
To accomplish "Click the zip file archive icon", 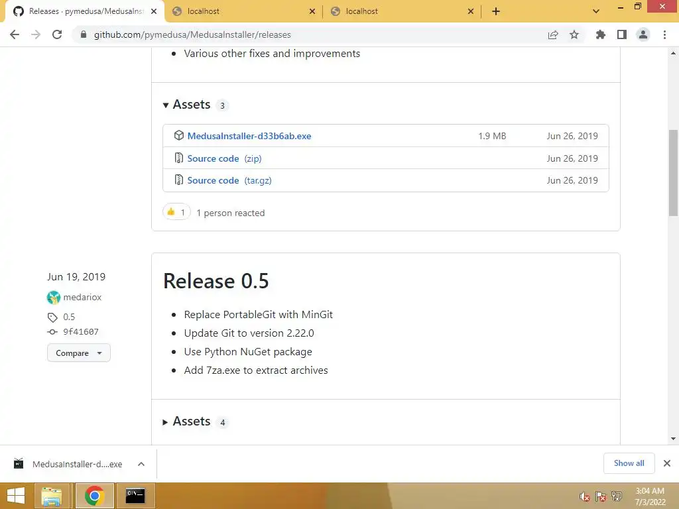I will [179, 158].
